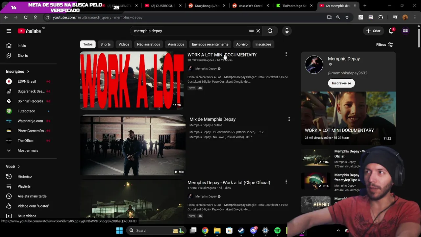421x237 pixels.
Task: Open the YouTube hamburger guide menu
Action: tap(9, 31)
